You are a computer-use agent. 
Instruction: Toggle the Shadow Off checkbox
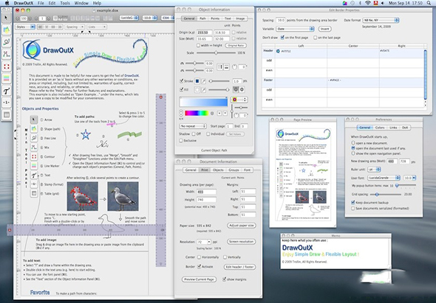click(x=194, y=133)
